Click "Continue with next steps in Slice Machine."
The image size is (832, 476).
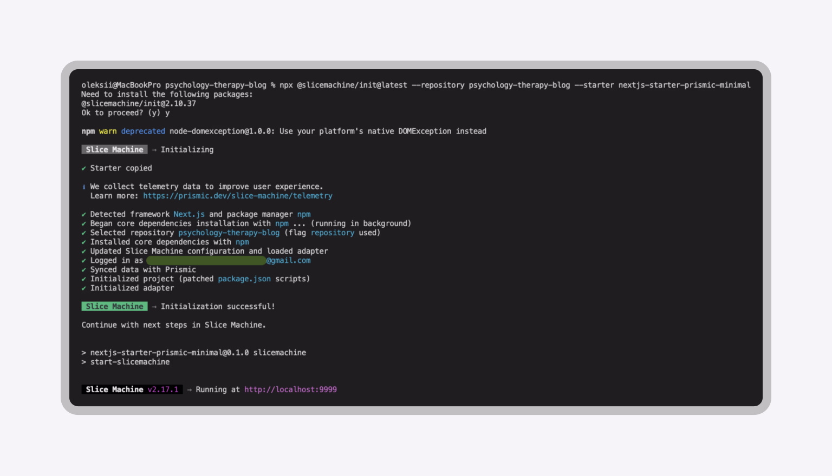[173, 325]
